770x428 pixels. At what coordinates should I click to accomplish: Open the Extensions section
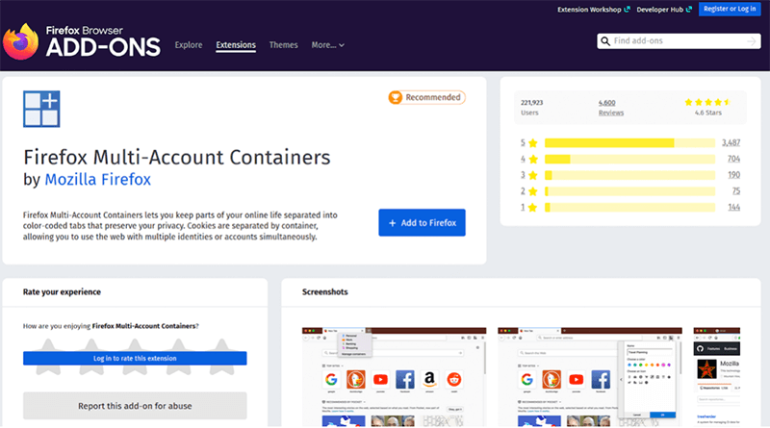tap(236, 45)
